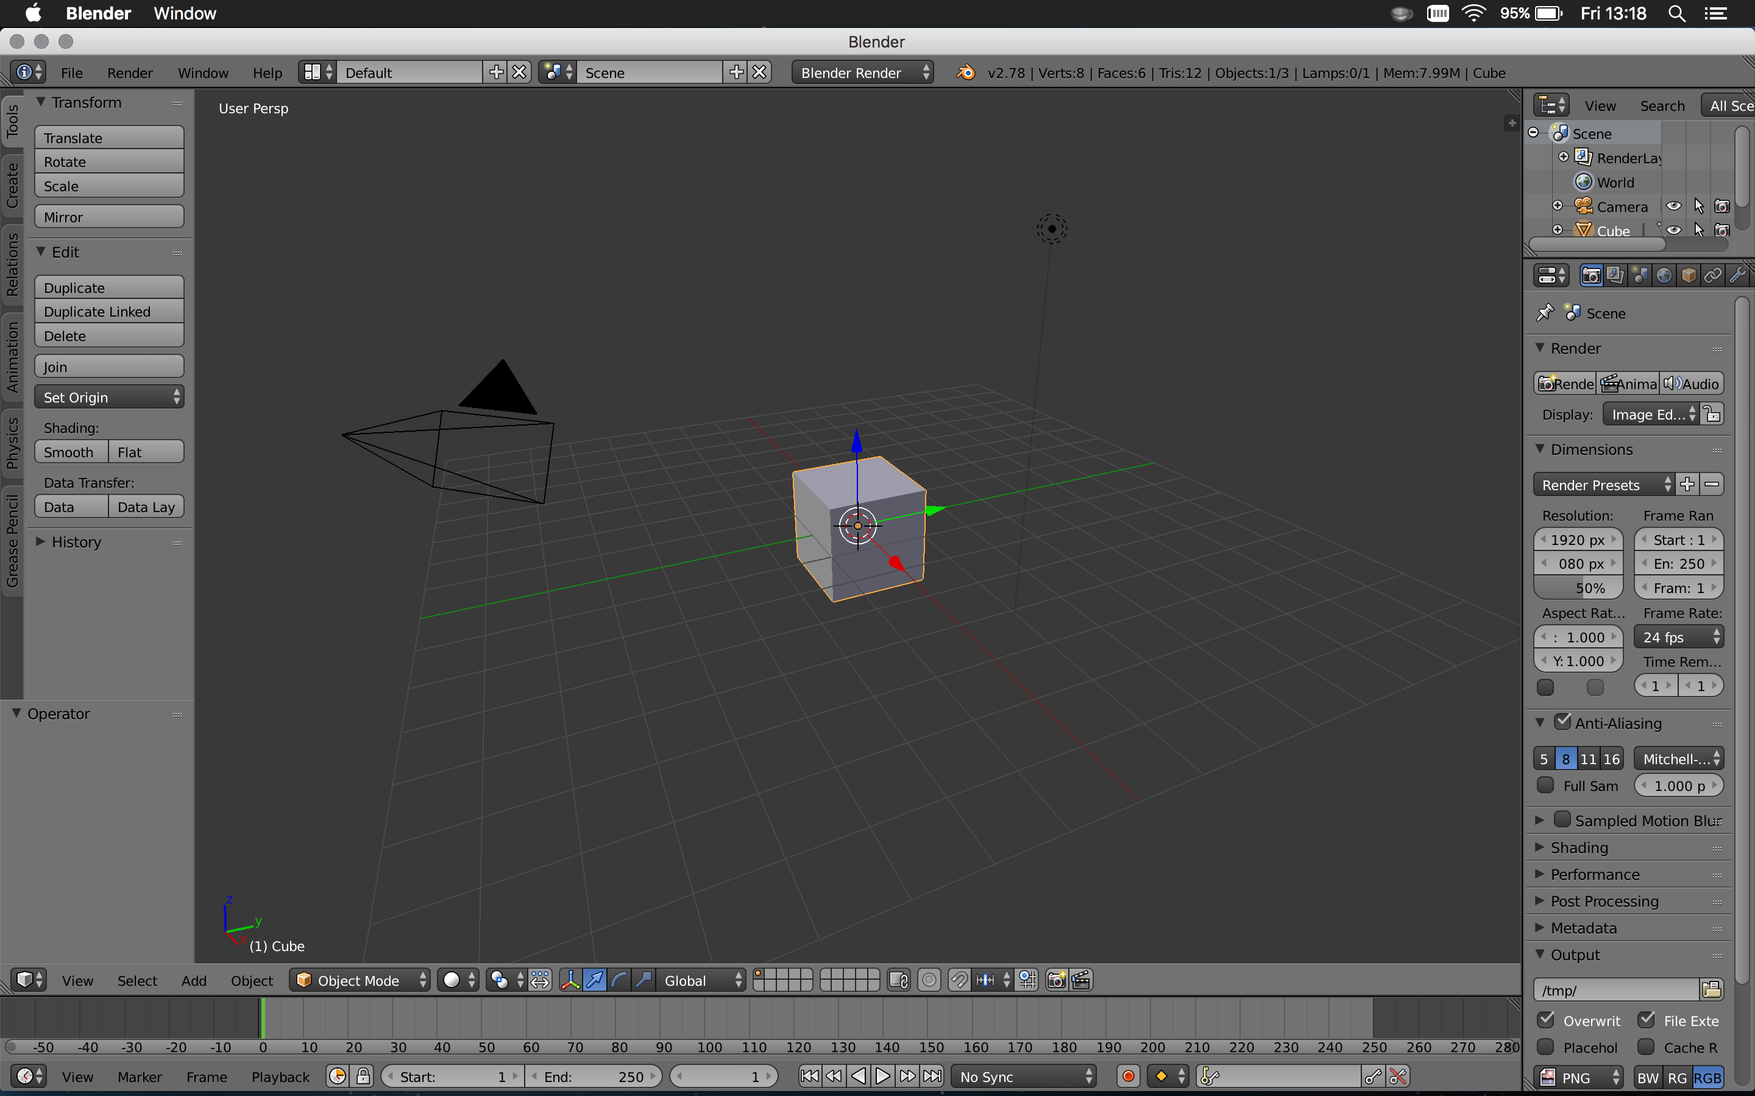Click the Object constraints chain icon
Viewport: 1755px width, 1096px height.
[x=1712, y=275]
